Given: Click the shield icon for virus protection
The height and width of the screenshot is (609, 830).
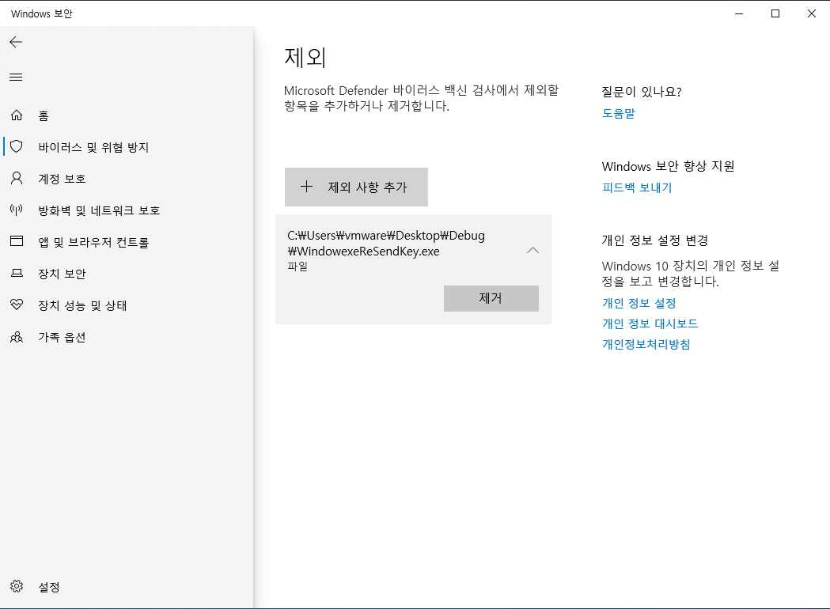Looking at the screenshot, I should [17, 146].
